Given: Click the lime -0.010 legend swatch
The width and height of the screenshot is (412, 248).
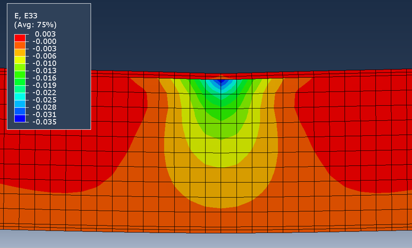Looking at the screenshot, I should tap(20, 67).
